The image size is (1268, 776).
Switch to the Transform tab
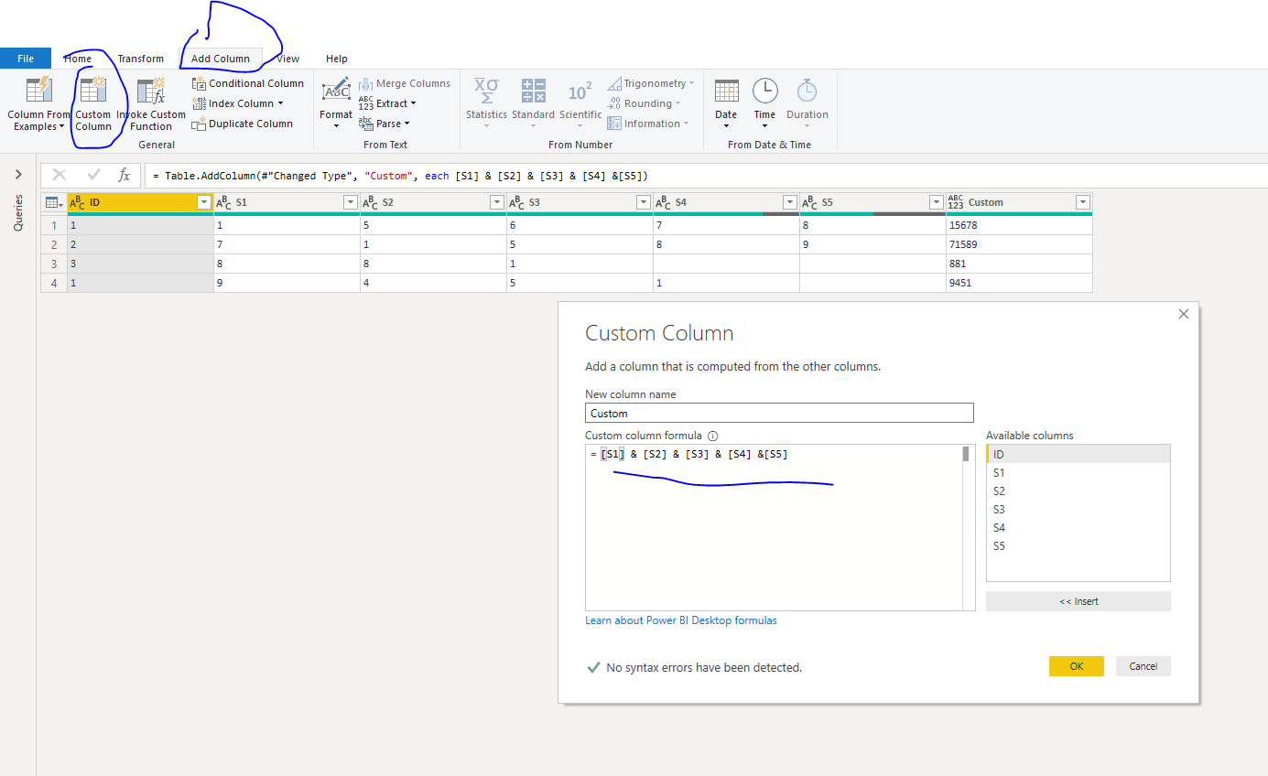[x=141, y=59]
